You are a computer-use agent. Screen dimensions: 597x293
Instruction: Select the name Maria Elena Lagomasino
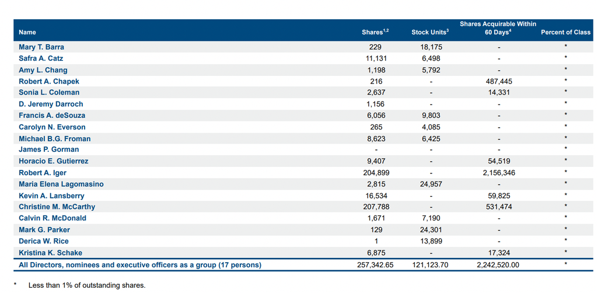click(x=61, y=184)
